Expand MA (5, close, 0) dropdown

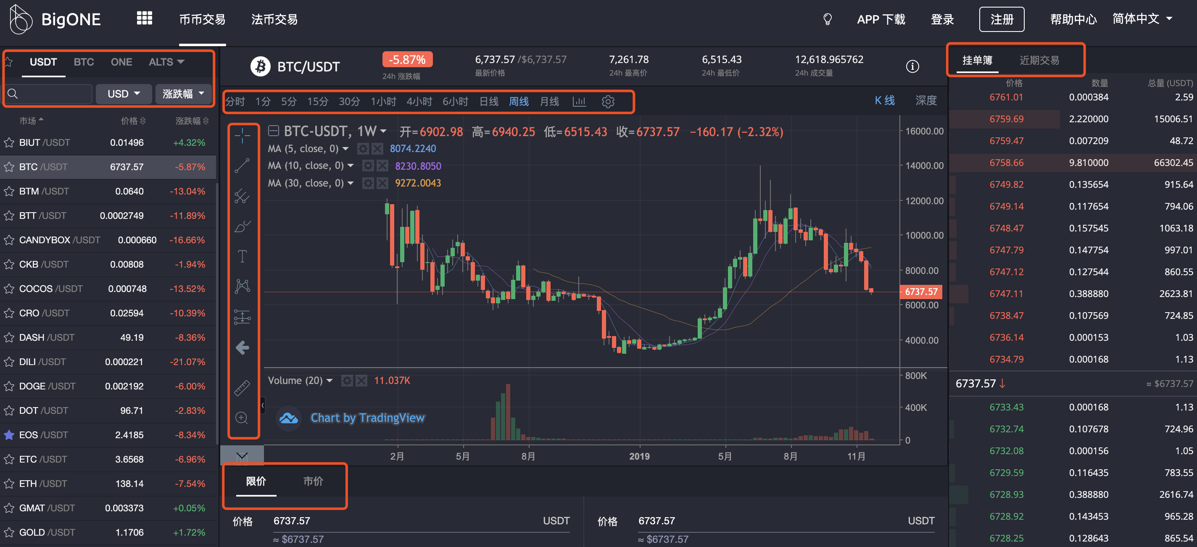(345, 149)
